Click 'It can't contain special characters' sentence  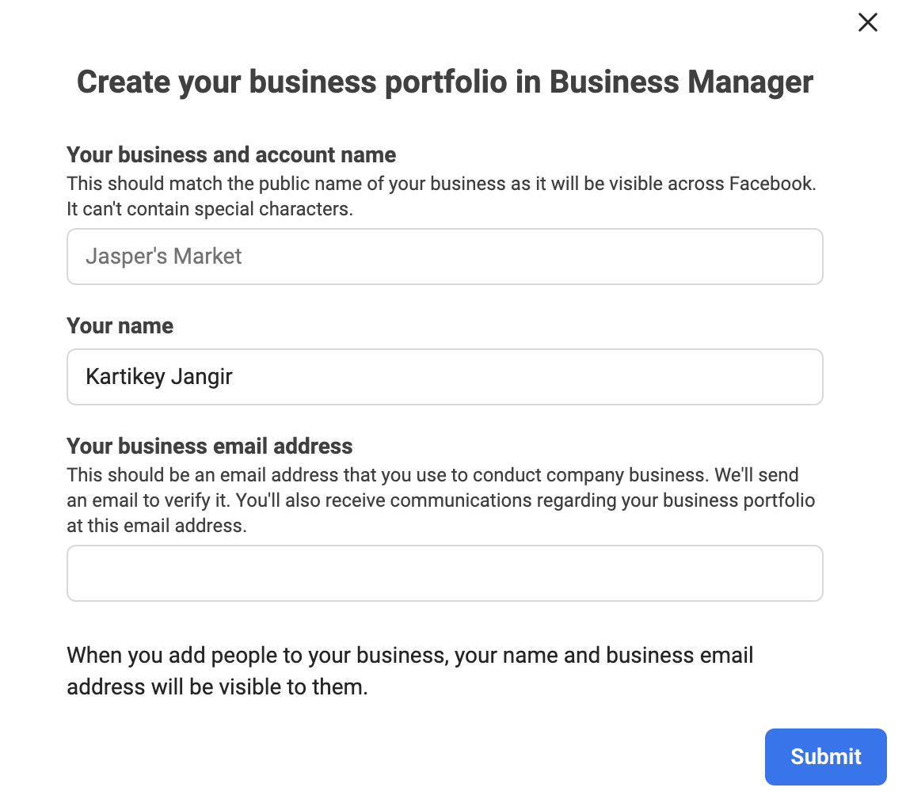pos(210,209)
